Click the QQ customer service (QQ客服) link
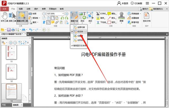169x108 pixels. click(x=136, y=3)
